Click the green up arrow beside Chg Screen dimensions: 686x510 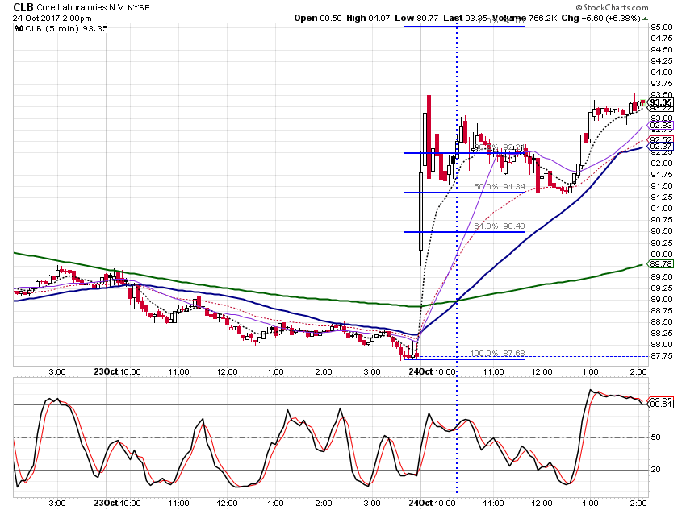645,19
